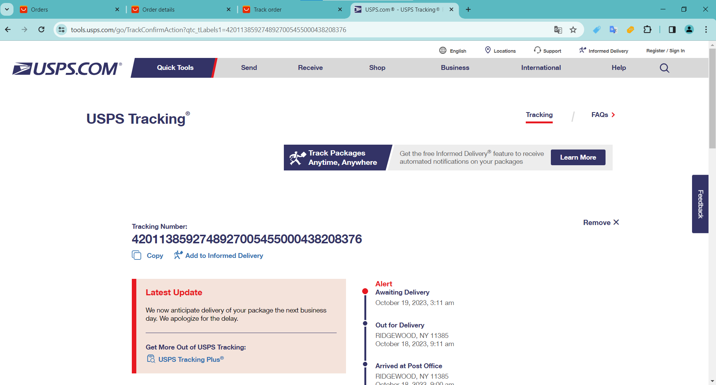Viewport: 716px width, 385px height.
Task: Toggle the browser side panel
Action: pyautogui.click(x=672, y=30)
